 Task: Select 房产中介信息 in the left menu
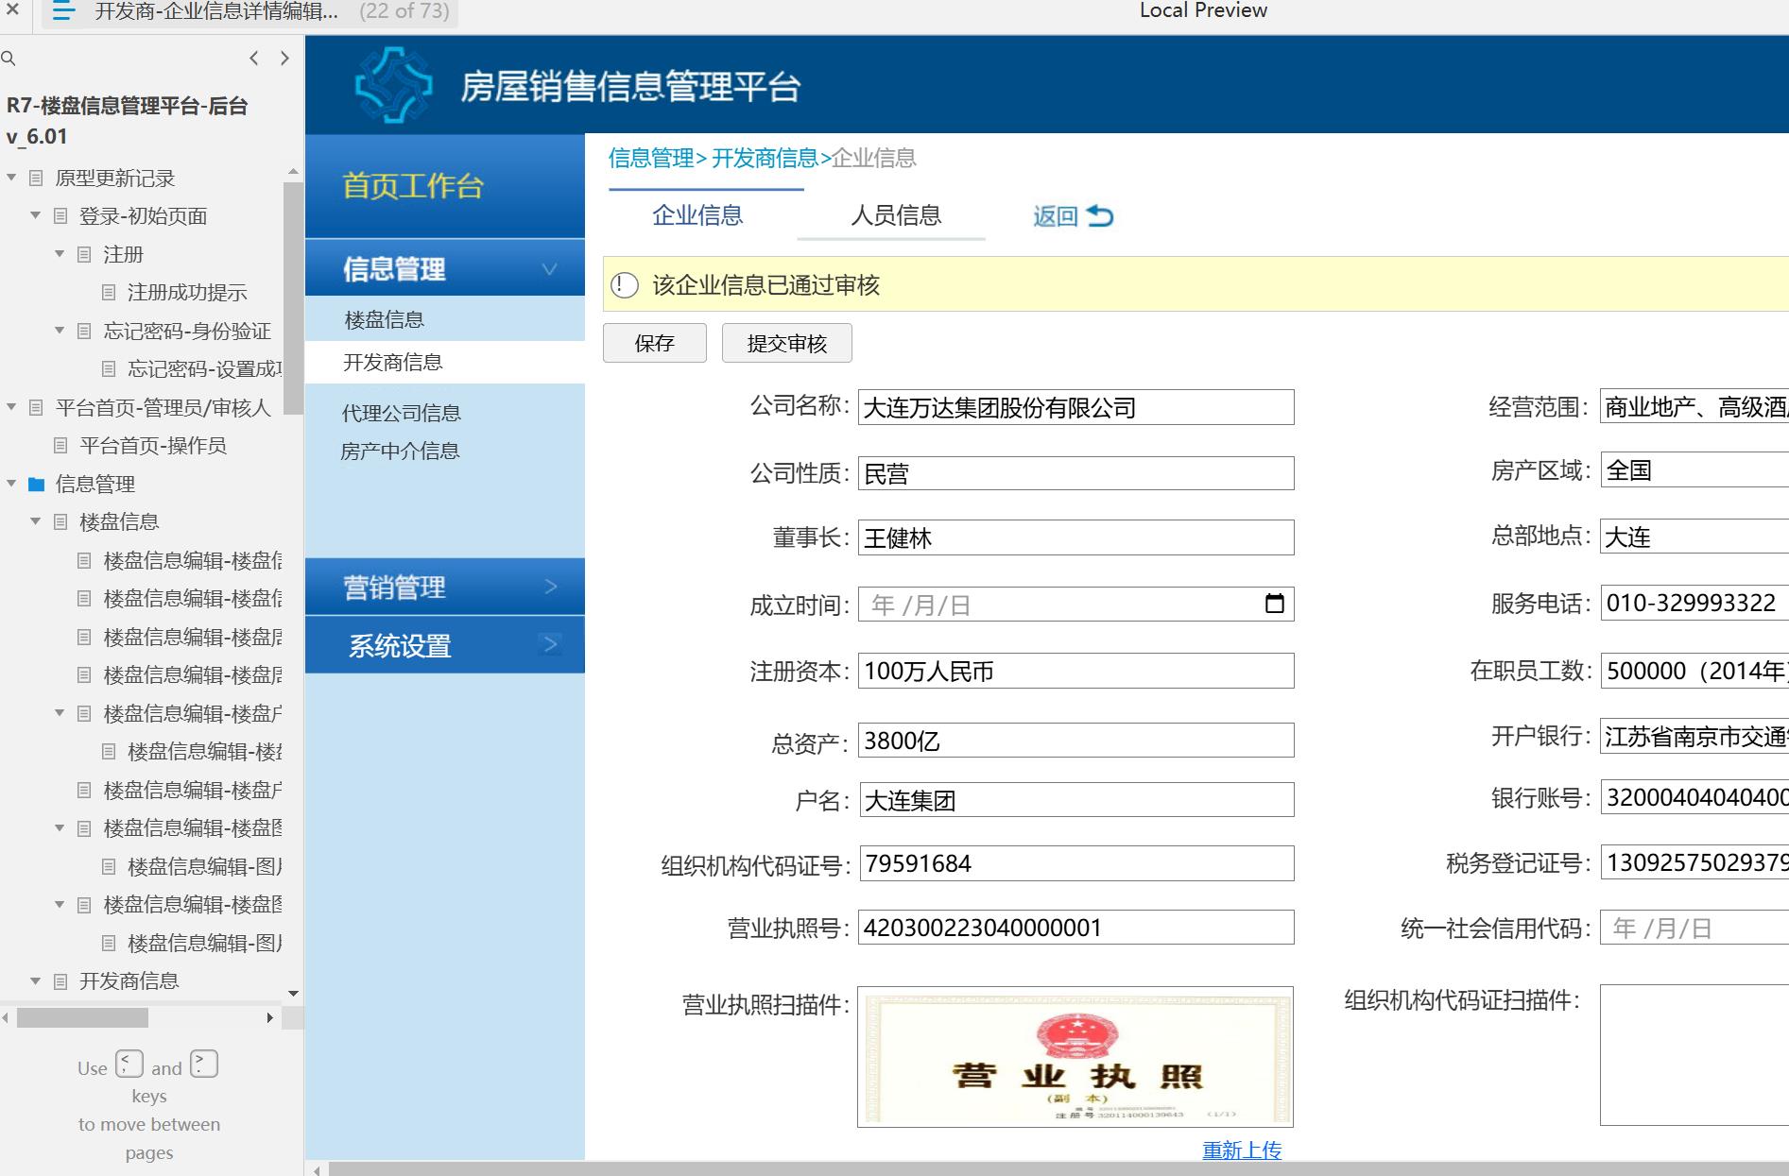point(400,452)
